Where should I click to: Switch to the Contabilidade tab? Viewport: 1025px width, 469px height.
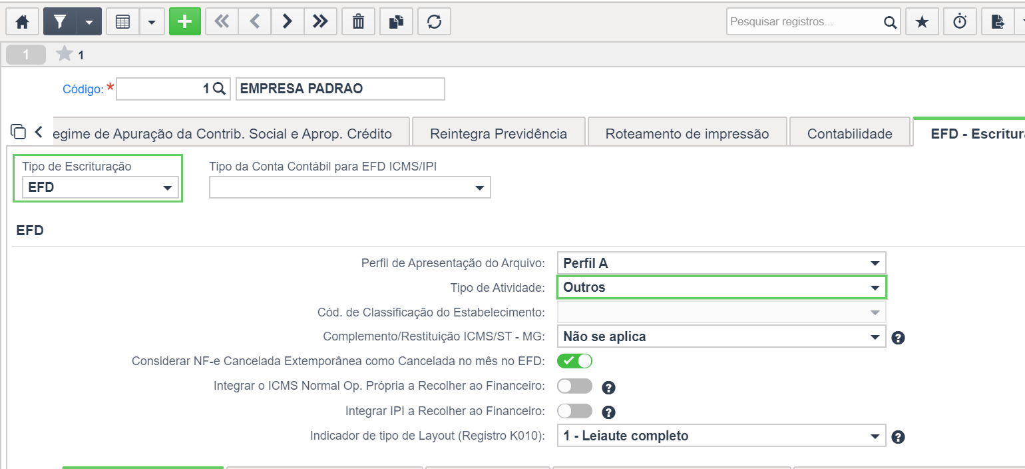(x=849, y=133)
